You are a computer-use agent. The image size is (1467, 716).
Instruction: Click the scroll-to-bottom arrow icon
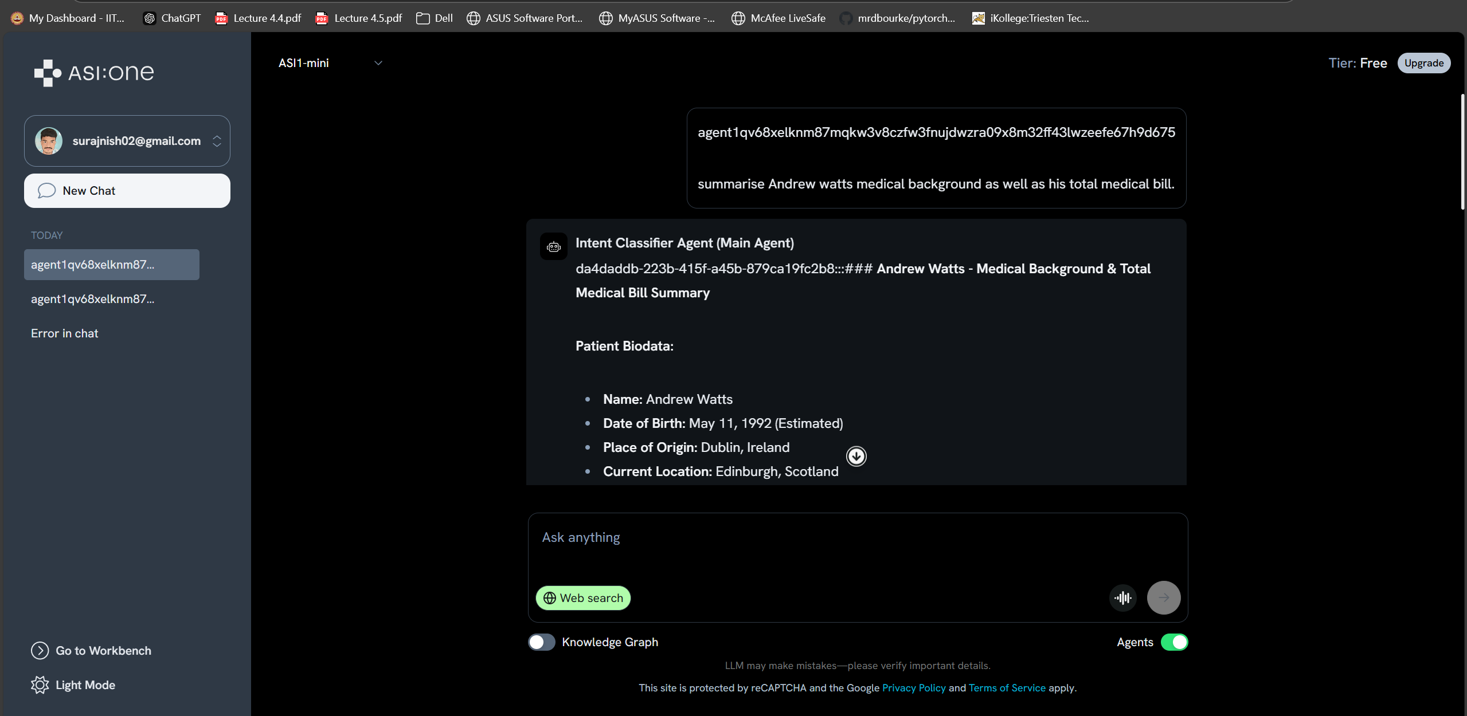[856, 457]
